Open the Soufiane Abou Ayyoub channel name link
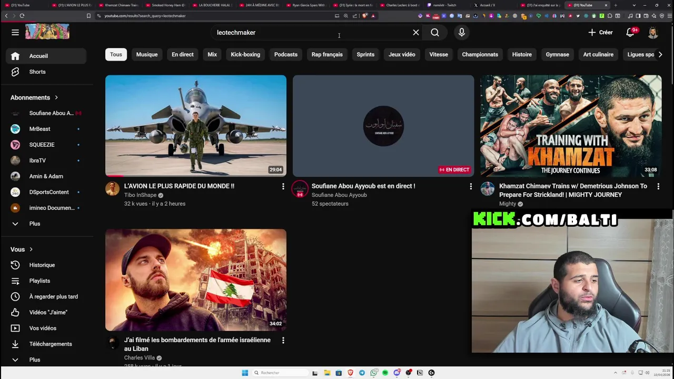674x379 pixels. [x=339, y=195]
